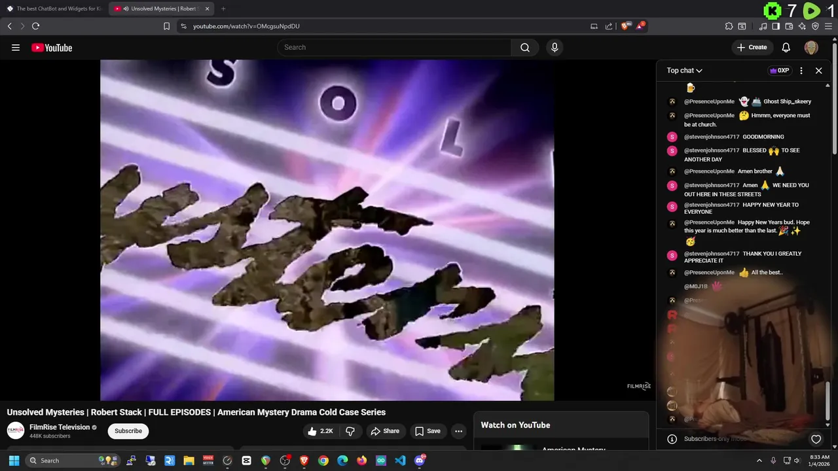Dislike the video with thumbs down
The height and width of the screenshot is (471, 838).
[x=350, y=431]
